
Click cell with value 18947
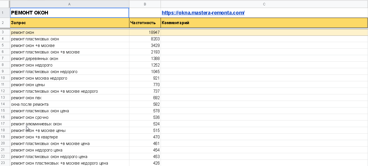[x=145, y=32]
